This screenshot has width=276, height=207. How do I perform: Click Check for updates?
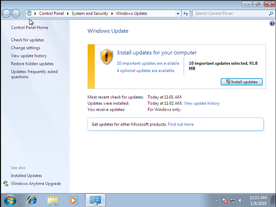point(27,40)
